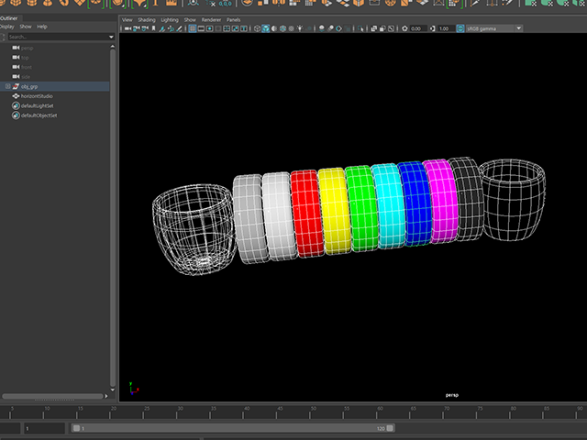The height and width of the screenshot is (440, 587).
Task: Click the exposure value field showing 0.00
Action: (x=418, y=28)
